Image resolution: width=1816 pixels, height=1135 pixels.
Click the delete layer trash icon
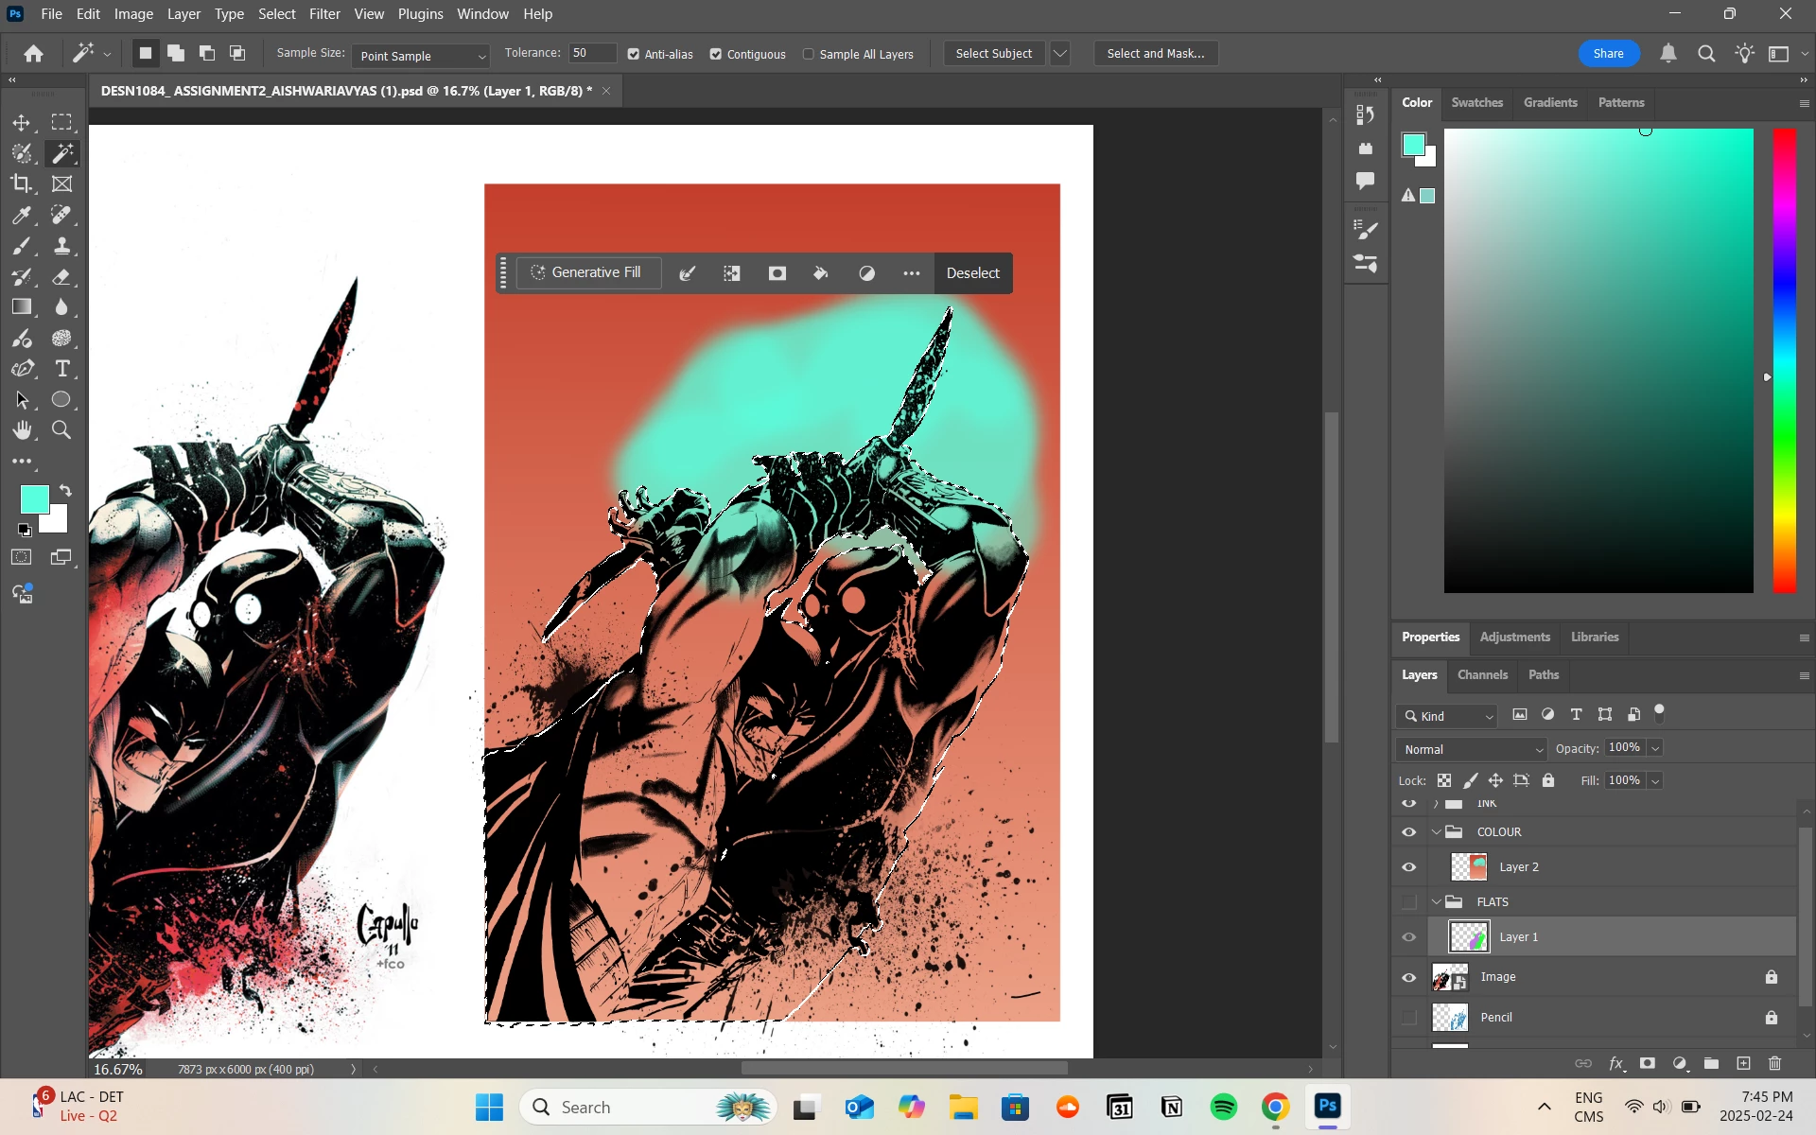pos(1774,1063)
